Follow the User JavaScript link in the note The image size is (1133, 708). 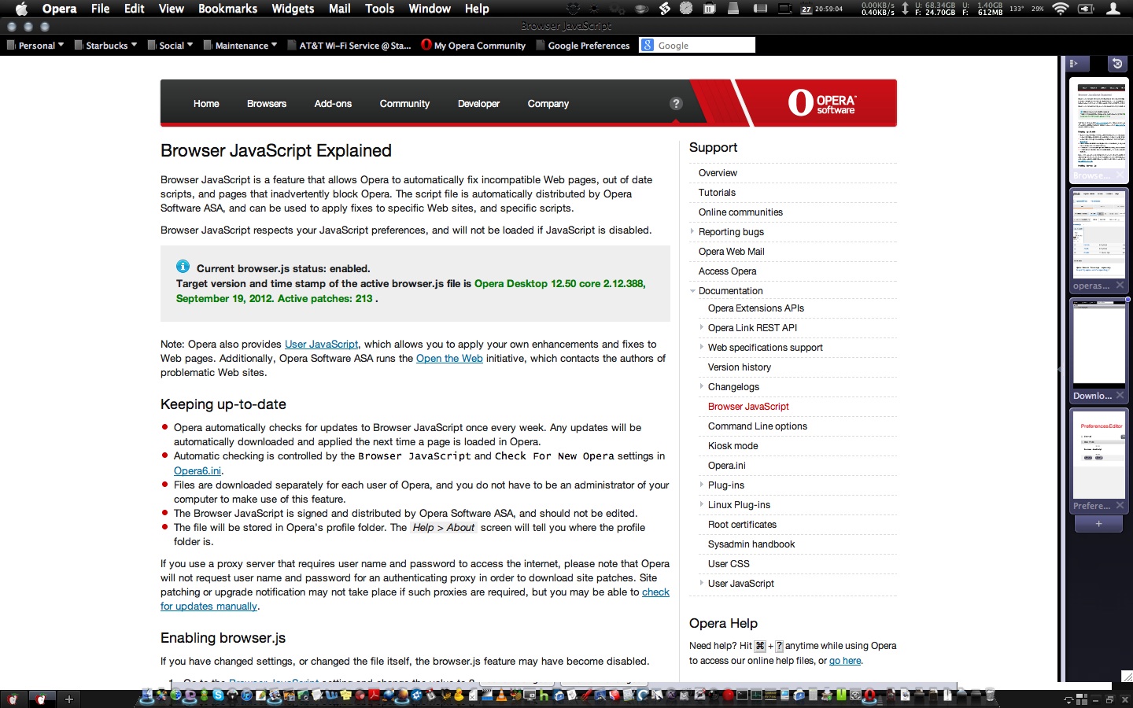click(321, 344)
